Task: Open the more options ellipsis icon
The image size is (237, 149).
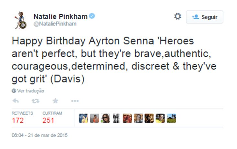Action: coord(75,101)
